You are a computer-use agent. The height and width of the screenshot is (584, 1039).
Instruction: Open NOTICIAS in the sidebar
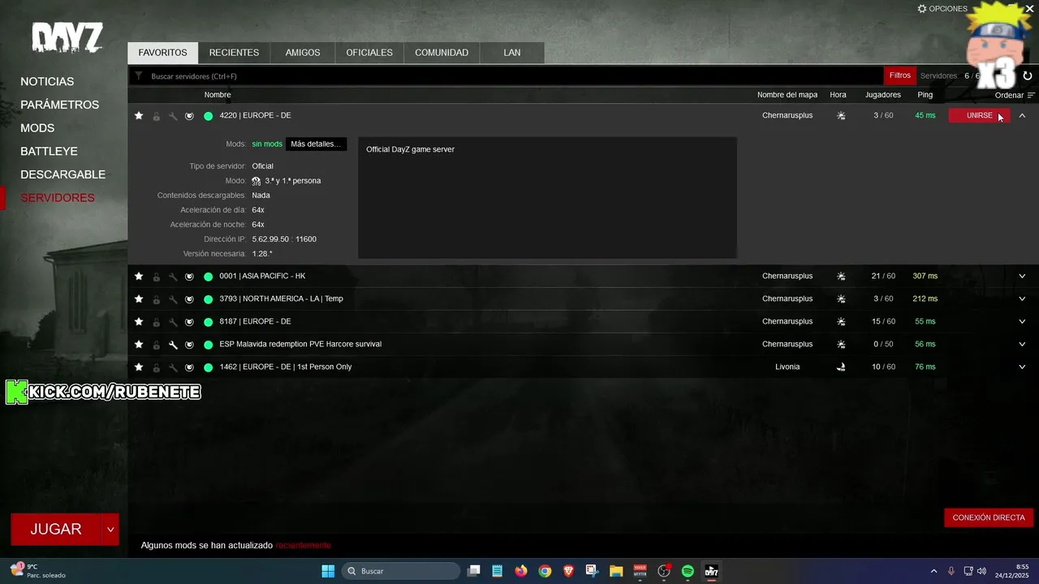coord(47,82)
